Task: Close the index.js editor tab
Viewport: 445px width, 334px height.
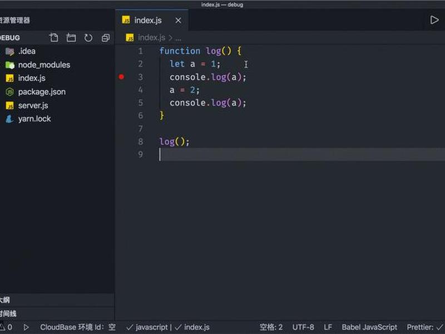Action: tap(178, 21)
